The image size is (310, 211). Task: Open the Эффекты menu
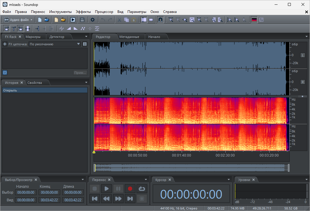[x=83, y=11]
